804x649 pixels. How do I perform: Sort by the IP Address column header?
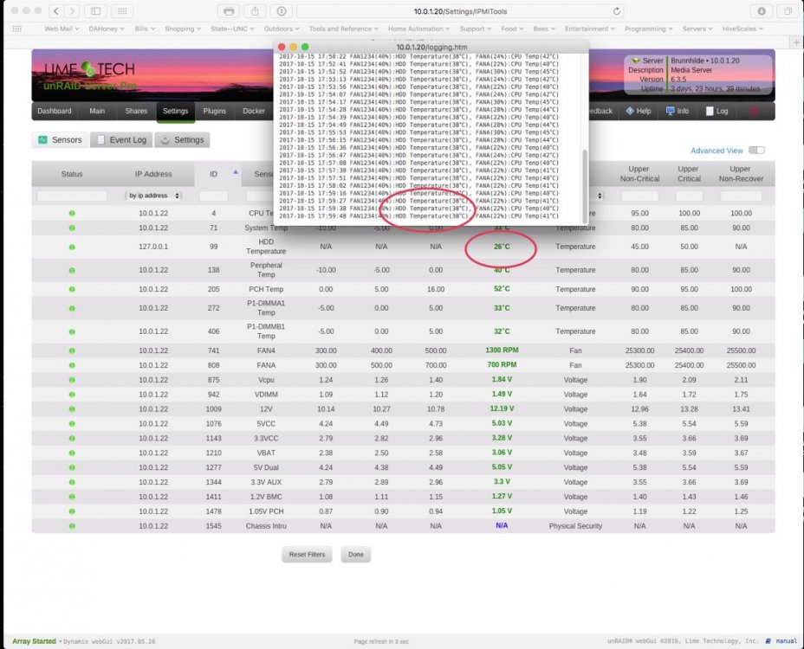(x=152, y=174)
